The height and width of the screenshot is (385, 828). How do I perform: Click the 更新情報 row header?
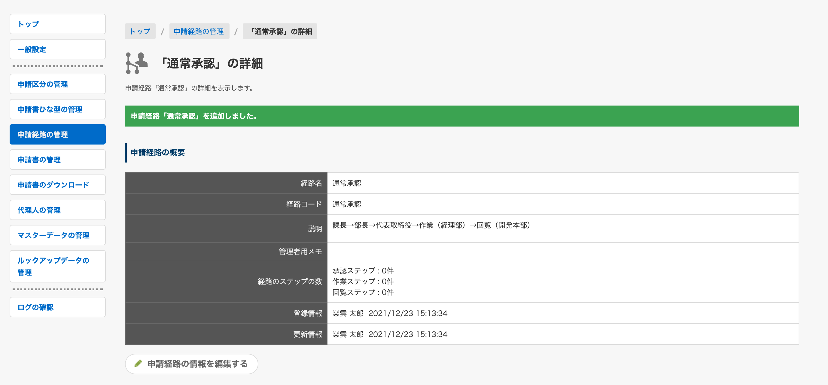[226, 334]
